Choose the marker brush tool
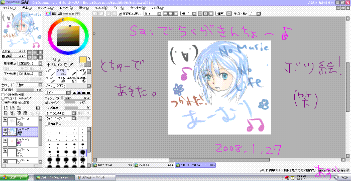 click(x=51, y=79)
